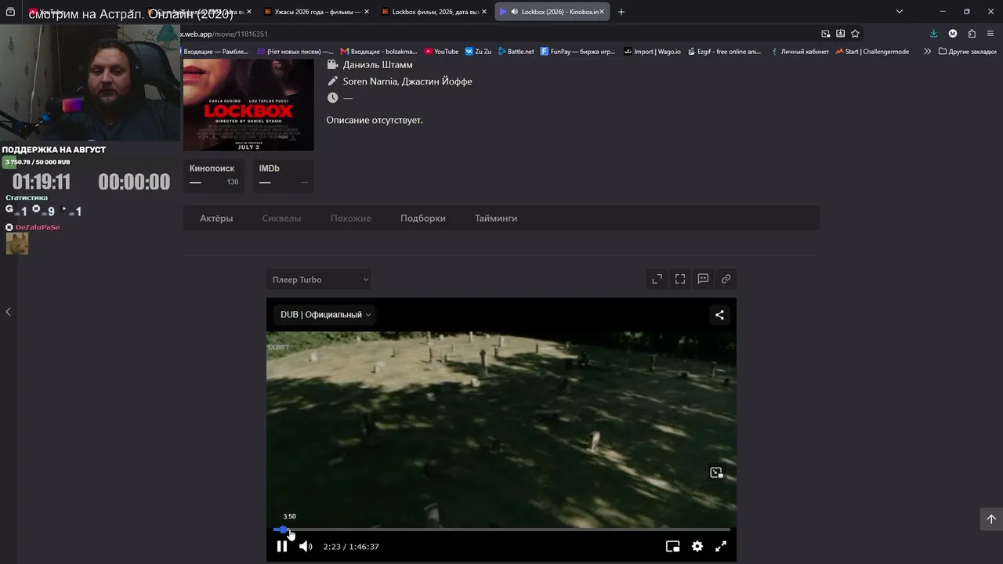Switch to the Ужасы 2026 года browser tab
This screenshot has height=564, width=1003.
317,12
